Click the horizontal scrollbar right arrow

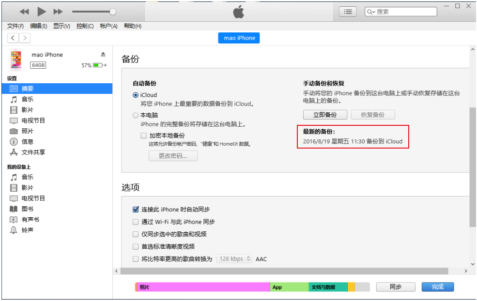click(x=466, y=271)
